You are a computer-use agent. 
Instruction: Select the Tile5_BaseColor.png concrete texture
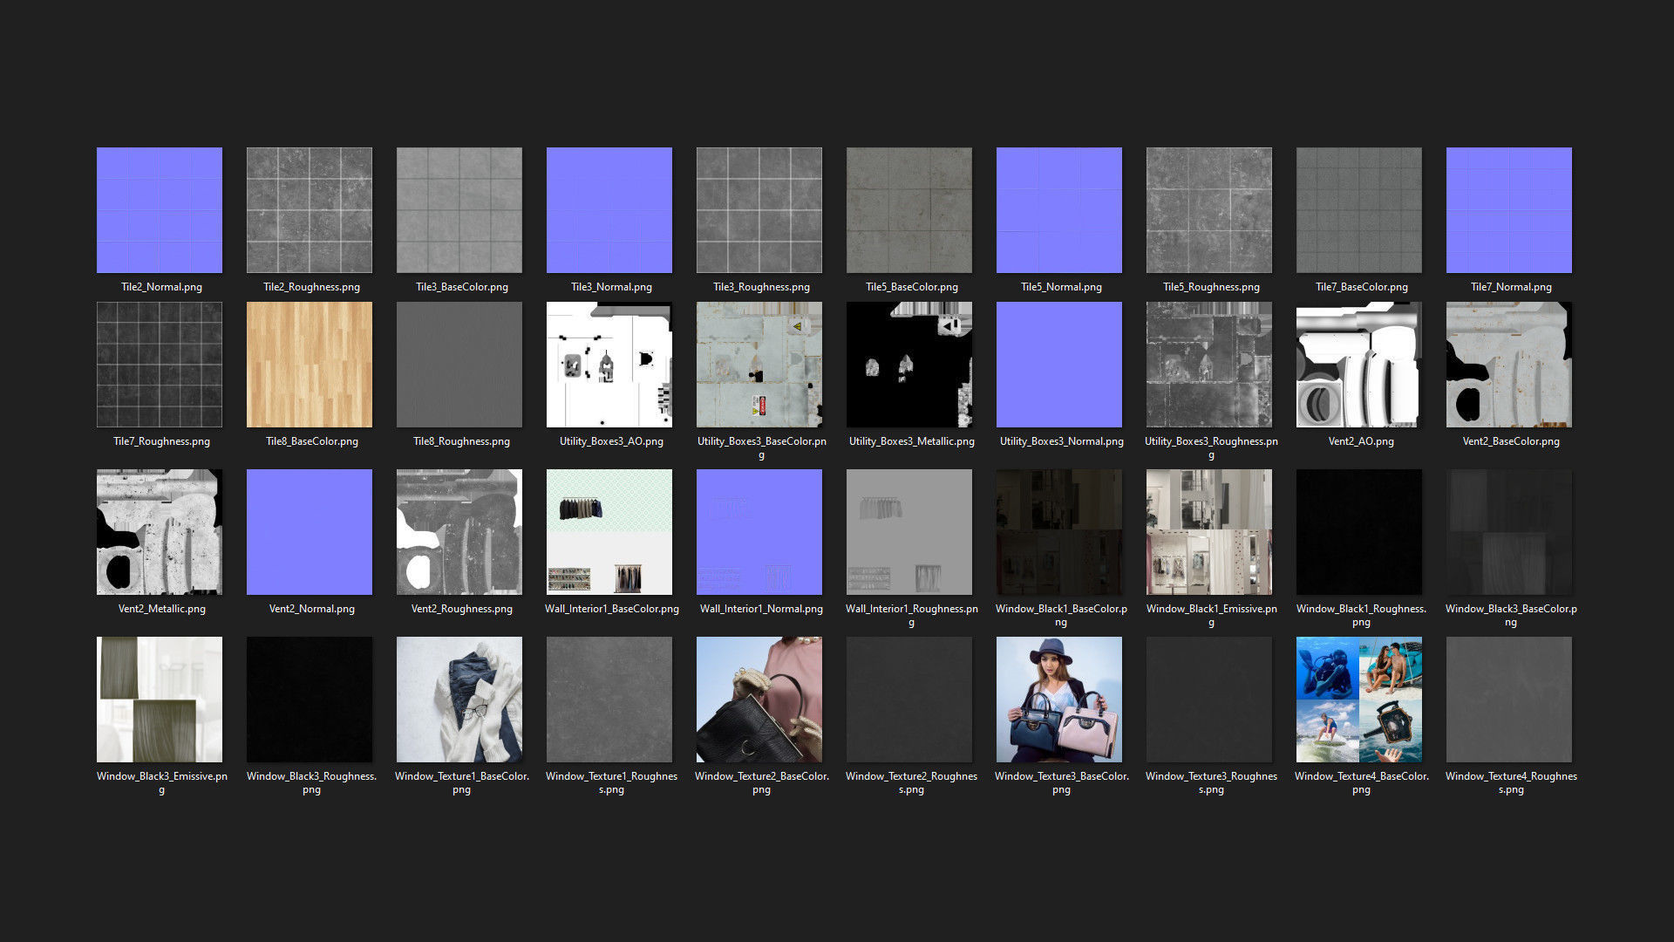tap(909, 210)
